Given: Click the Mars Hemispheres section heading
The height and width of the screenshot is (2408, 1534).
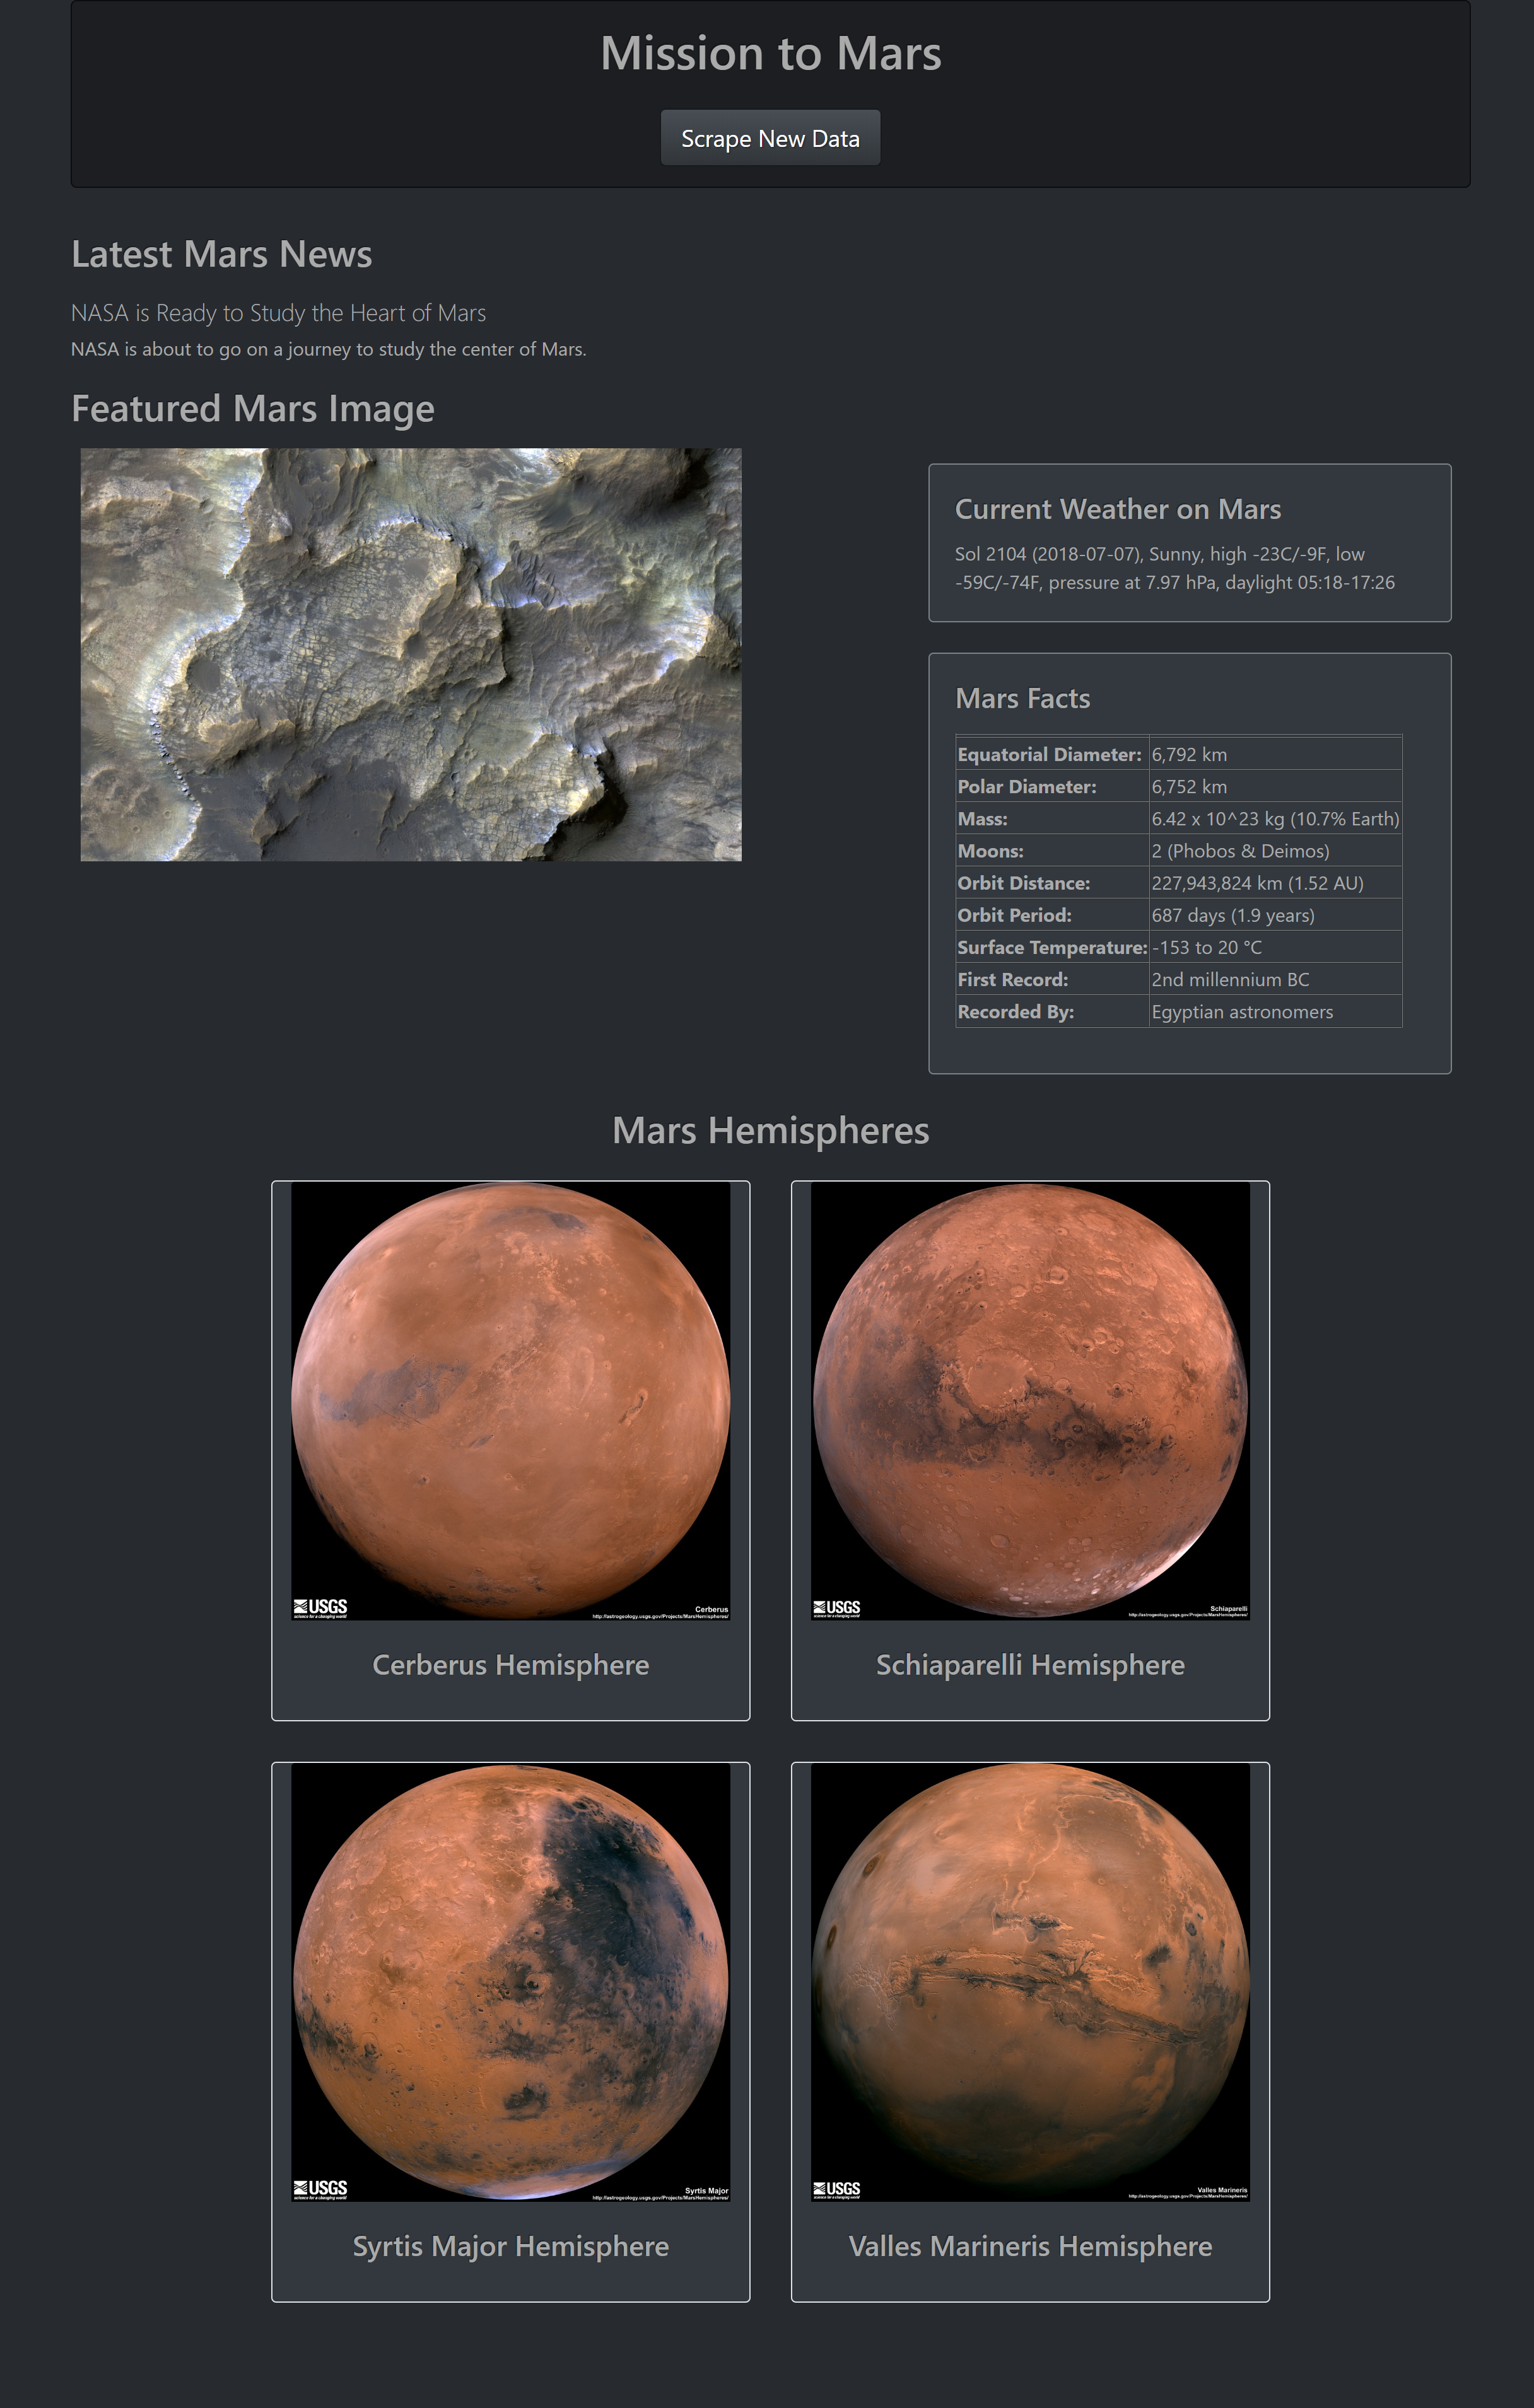Looking at the screenshot, I should 771,1130.
